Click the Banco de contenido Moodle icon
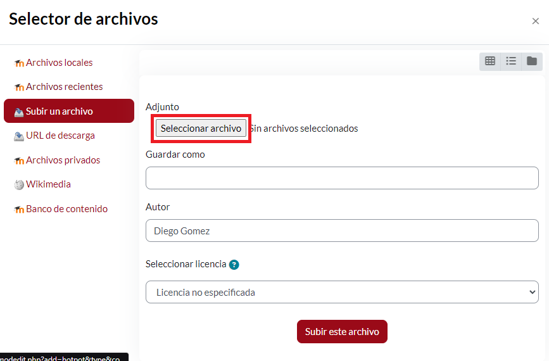Image resolution: width=549 pixels, height=361 pixels. pos(19,210)
